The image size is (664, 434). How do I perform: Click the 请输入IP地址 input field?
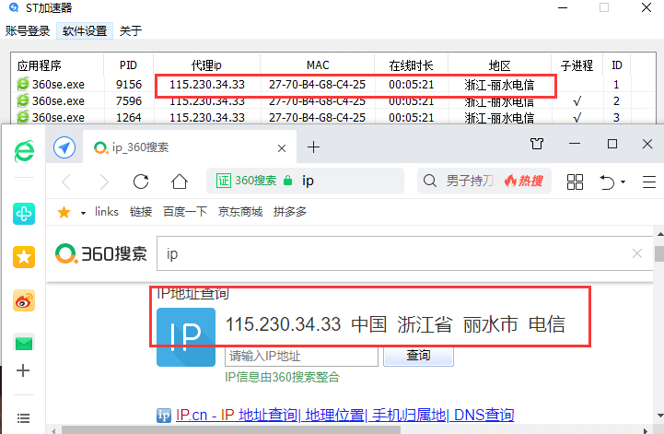pos(301,356)
